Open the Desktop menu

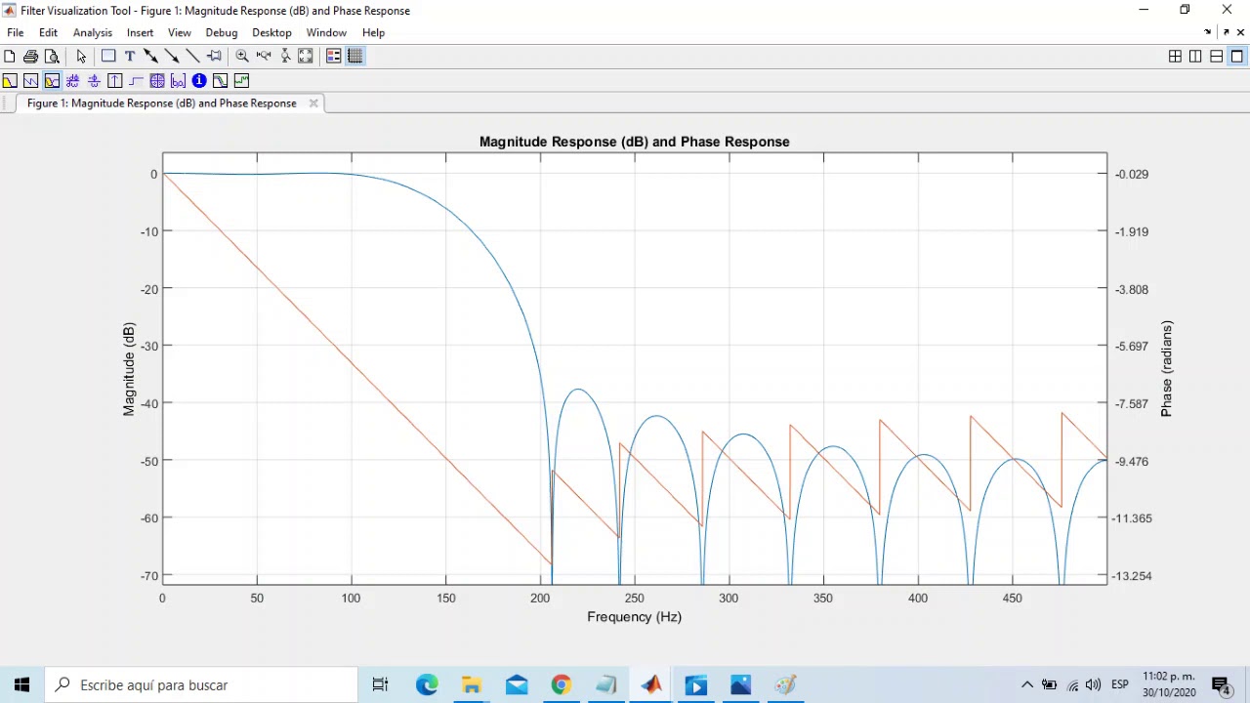tap(271, 32)
